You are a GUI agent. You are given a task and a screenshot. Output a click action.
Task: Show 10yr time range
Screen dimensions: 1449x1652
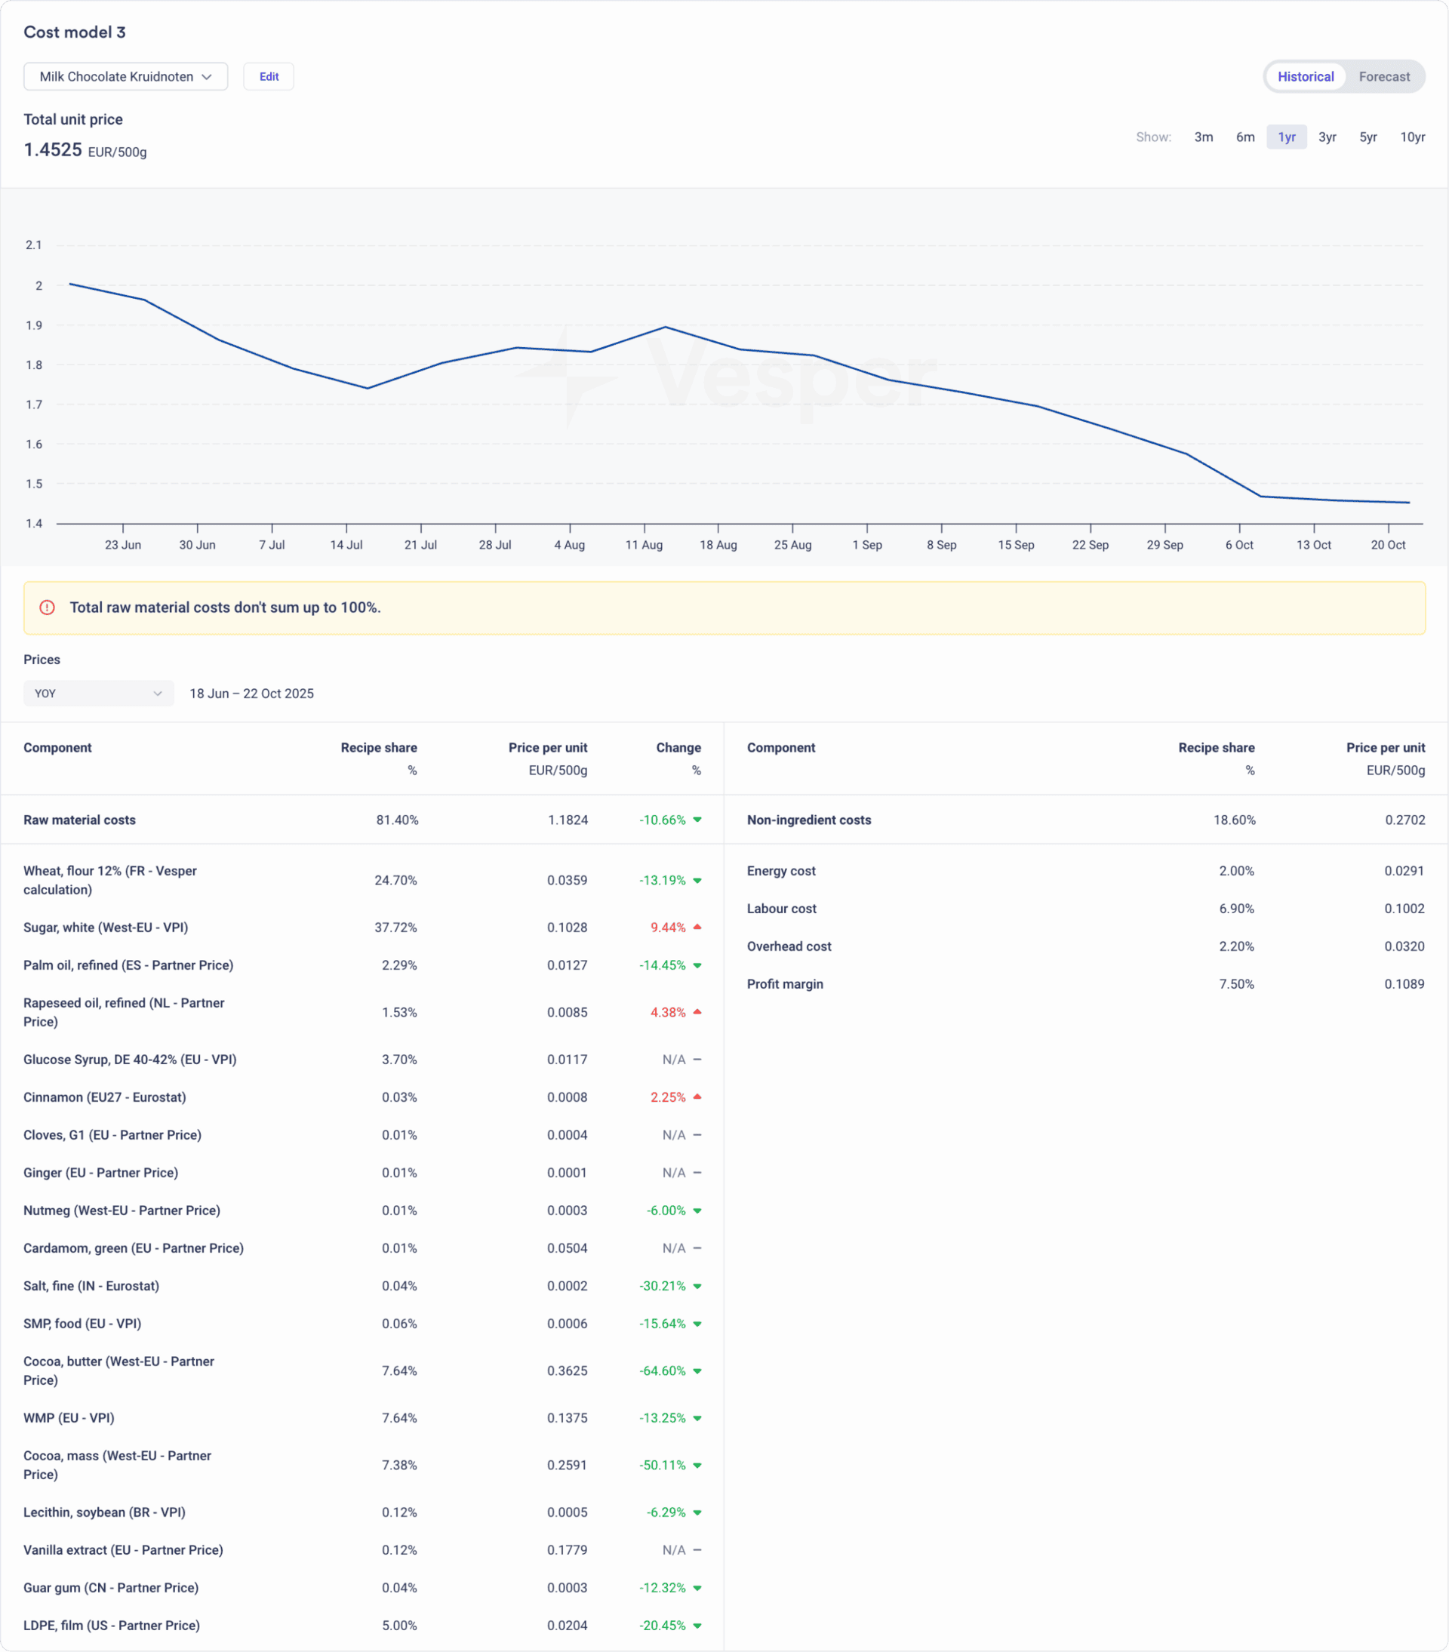coord(1412,137)
